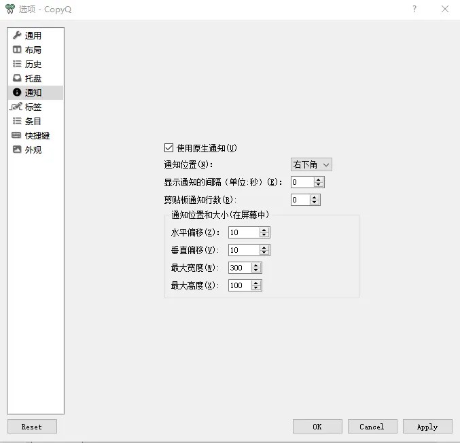Screen dimensions: 460x443
Task: Click the info circle icon for 通知
Action: click(x=17, y=92)
